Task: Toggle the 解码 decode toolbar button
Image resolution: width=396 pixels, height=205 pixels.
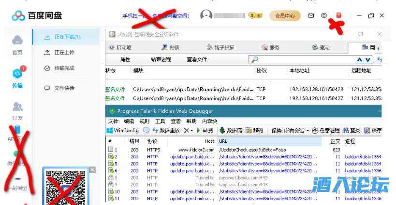Action: pyautogui.click(x=254, y=130)
